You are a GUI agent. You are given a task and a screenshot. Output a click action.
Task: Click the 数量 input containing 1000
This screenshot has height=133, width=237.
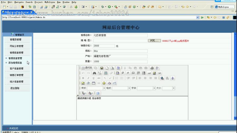tap(120, 62)
